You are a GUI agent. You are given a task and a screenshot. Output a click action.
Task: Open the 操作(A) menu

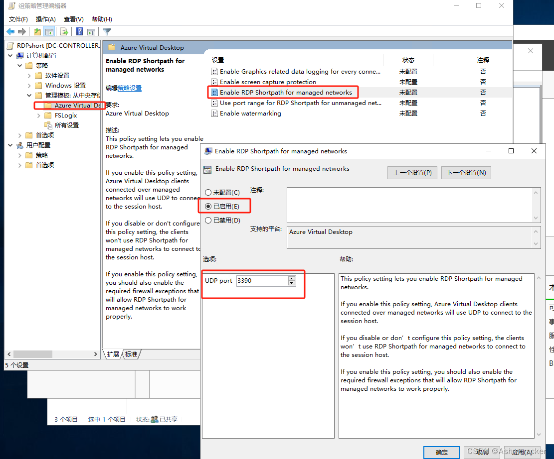(45, 19)
